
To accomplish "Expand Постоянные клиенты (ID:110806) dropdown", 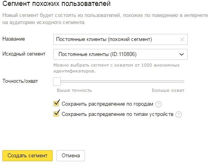I will click(121, 54).
